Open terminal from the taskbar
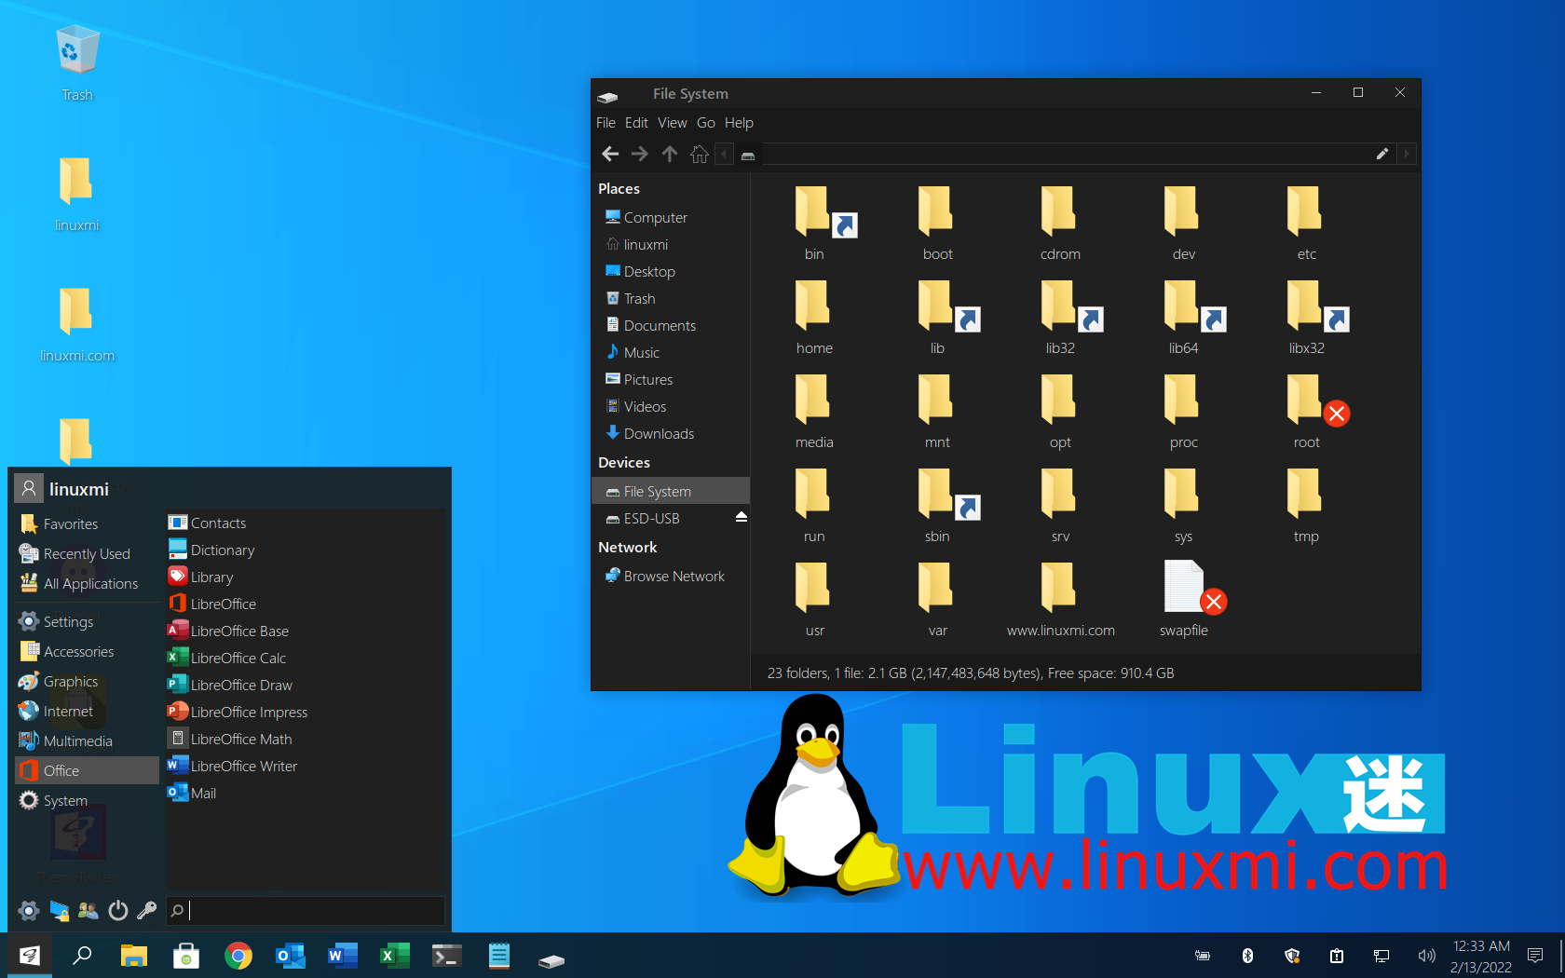This screenshot has width=1565, height=978. [447, 956]
